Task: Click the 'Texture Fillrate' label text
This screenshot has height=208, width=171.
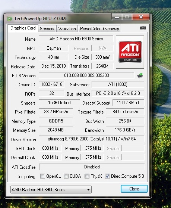Action: tap(91, 112)
